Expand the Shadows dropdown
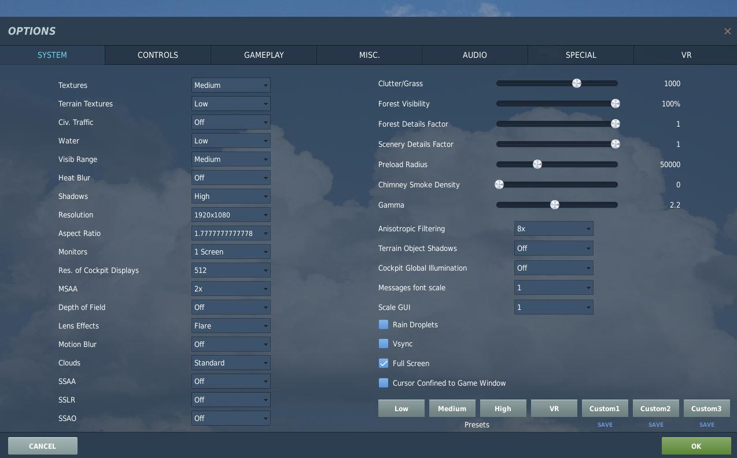Screen dimensions: 737x458 [231, 196]
